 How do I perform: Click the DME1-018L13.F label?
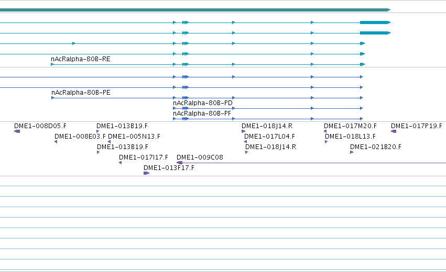tap(350, 137)
